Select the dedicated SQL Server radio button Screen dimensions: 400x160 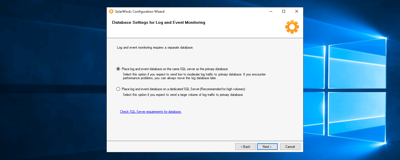[118, 89]
